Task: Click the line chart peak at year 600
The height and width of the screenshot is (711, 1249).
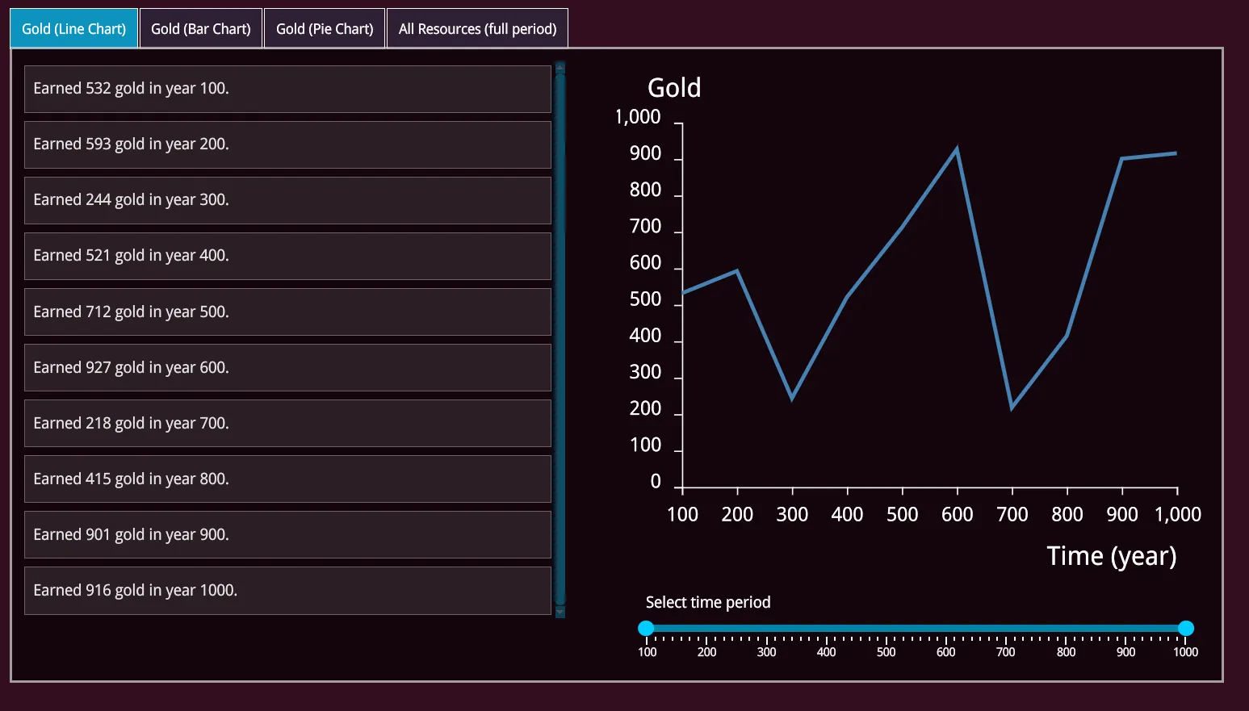Action: tap(957, 150)
